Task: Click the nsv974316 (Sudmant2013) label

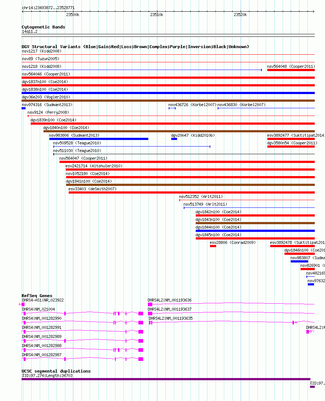Action: coord(47,105)
